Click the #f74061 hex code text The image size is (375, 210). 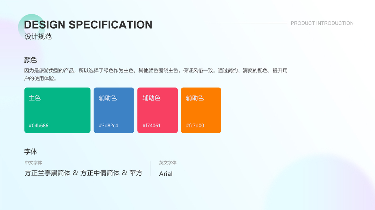pos(152,126)
